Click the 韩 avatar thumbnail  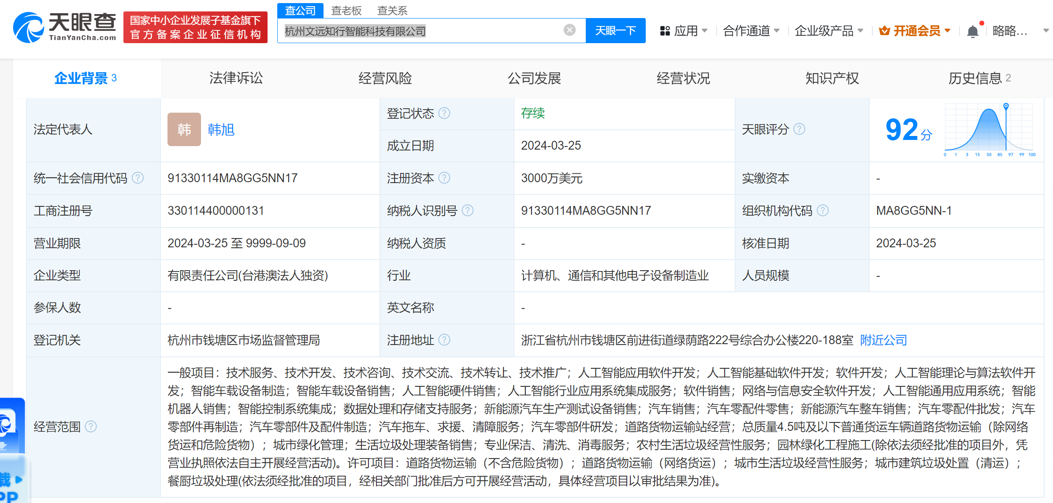184,129
